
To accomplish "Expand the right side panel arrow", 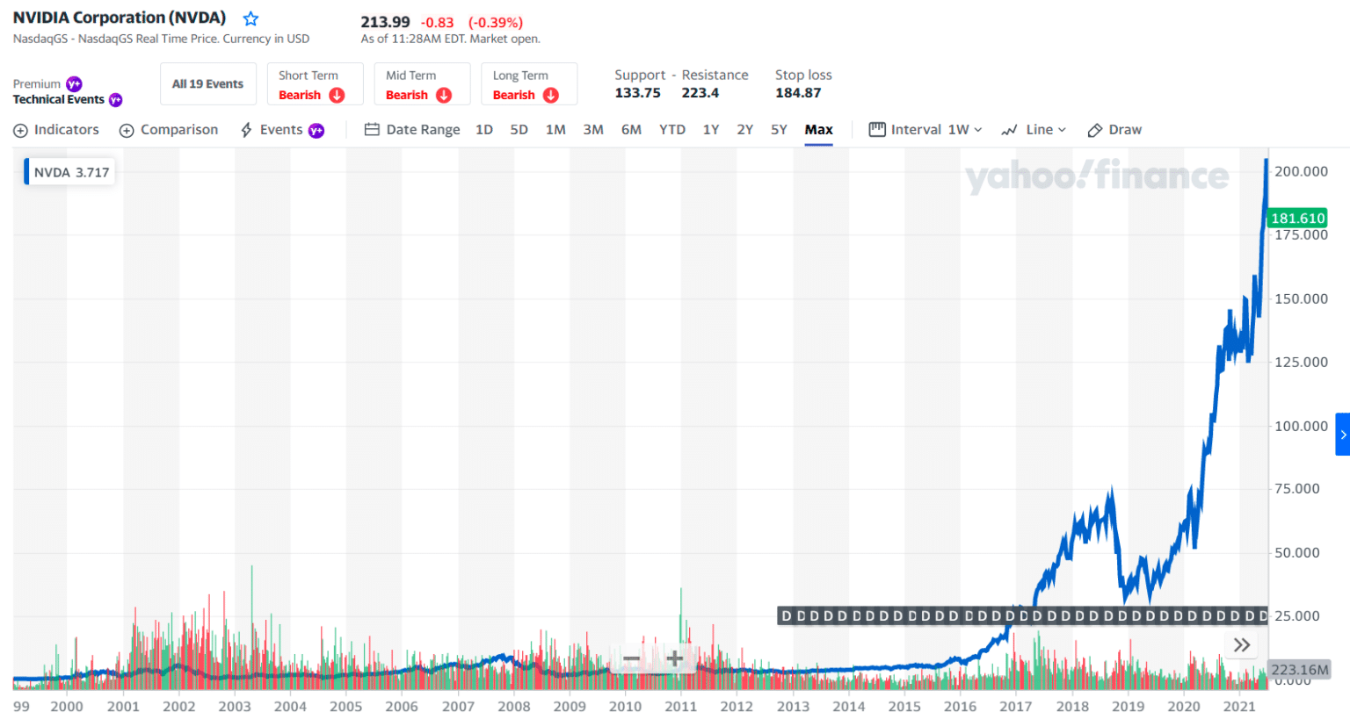I will click(1343, 434).
